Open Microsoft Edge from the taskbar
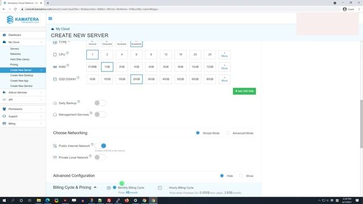 point(48,200)
